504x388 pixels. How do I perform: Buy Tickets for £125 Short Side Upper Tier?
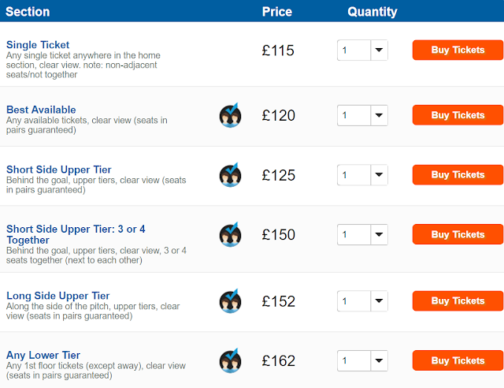458,175
